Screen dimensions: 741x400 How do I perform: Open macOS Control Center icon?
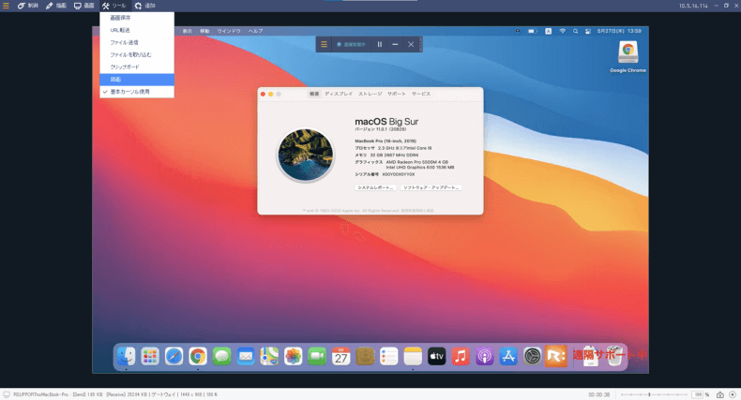588,31
